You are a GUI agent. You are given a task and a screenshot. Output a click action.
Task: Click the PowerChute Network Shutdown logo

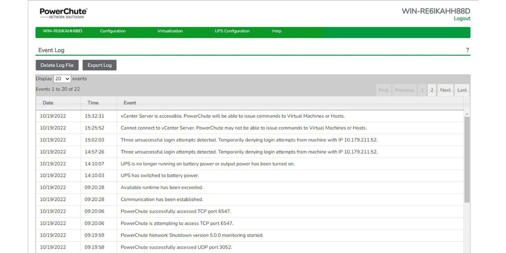click(63, 13)
